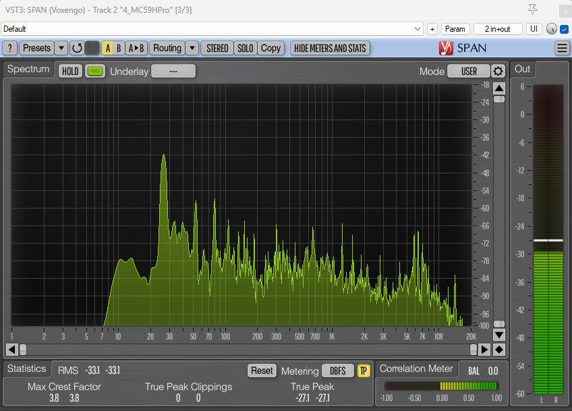Viewport: 572px width, 411px height.
Task: Open the USER mode selector
Action: click(469, 72)
